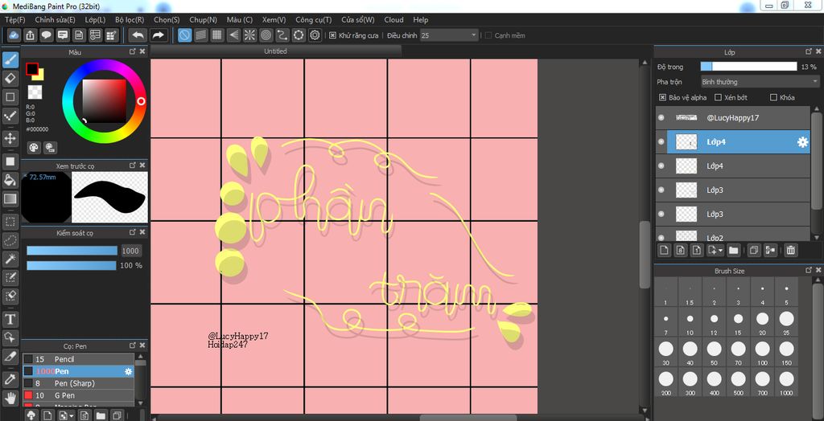Select the Gradient tool
The image size is (824, 421).
click(10, 199)
